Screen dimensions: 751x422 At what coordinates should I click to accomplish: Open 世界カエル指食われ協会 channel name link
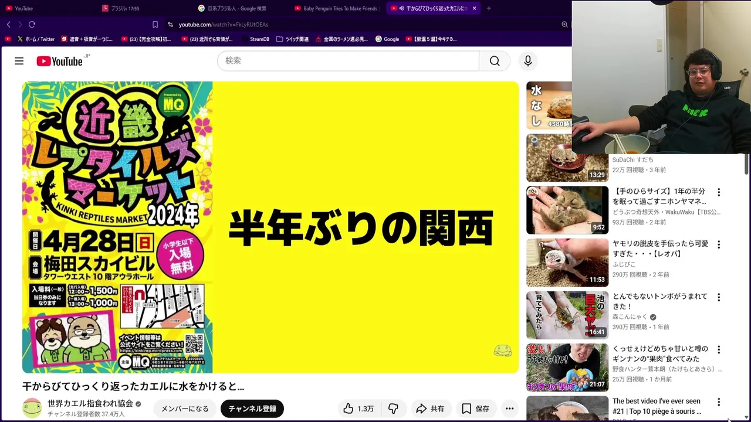(x=90, y=403)
